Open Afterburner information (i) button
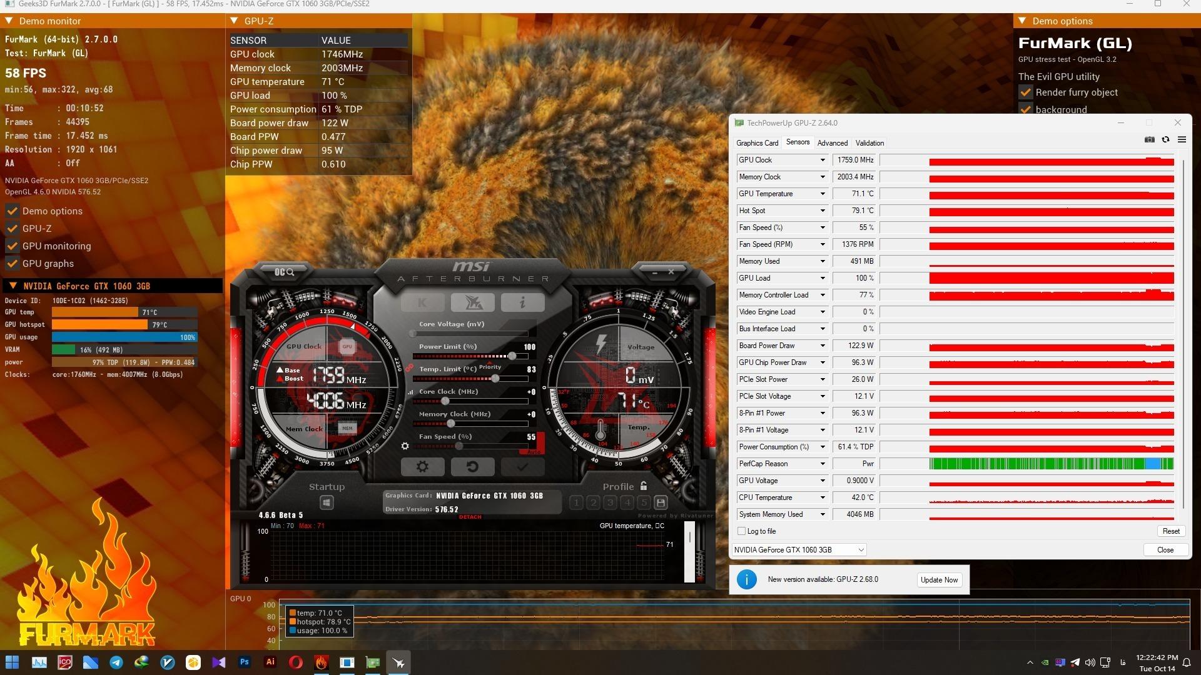Image resolution: width=1201 pixels, height=675 pixels. pyautogui.click(x=522, y=303)
